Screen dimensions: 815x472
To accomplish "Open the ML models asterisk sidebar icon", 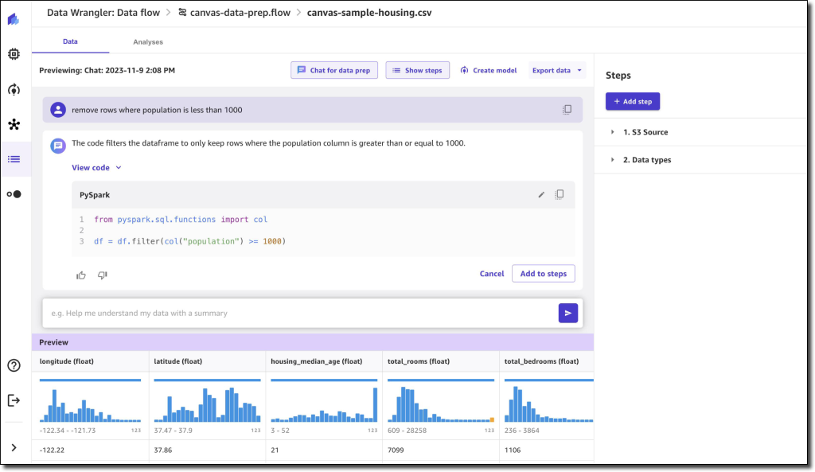I will (13, 123).
